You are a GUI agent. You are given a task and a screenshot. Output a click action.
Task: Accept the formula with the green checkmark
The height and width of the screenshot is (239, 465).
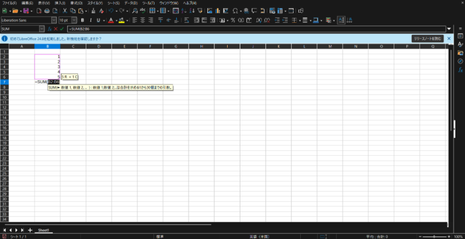[x=62, y=29]
